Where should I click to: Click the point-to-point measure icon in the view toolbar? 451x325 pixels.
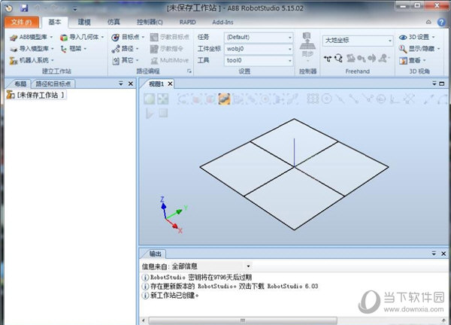coord(428,99)
